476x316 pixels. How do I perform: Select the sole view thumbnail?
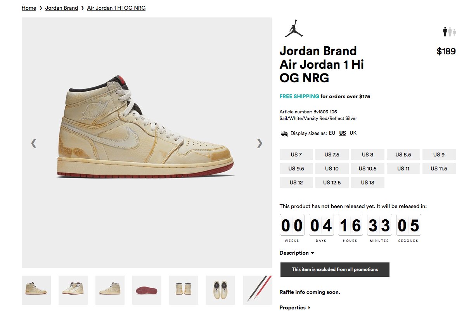(147, 290)
